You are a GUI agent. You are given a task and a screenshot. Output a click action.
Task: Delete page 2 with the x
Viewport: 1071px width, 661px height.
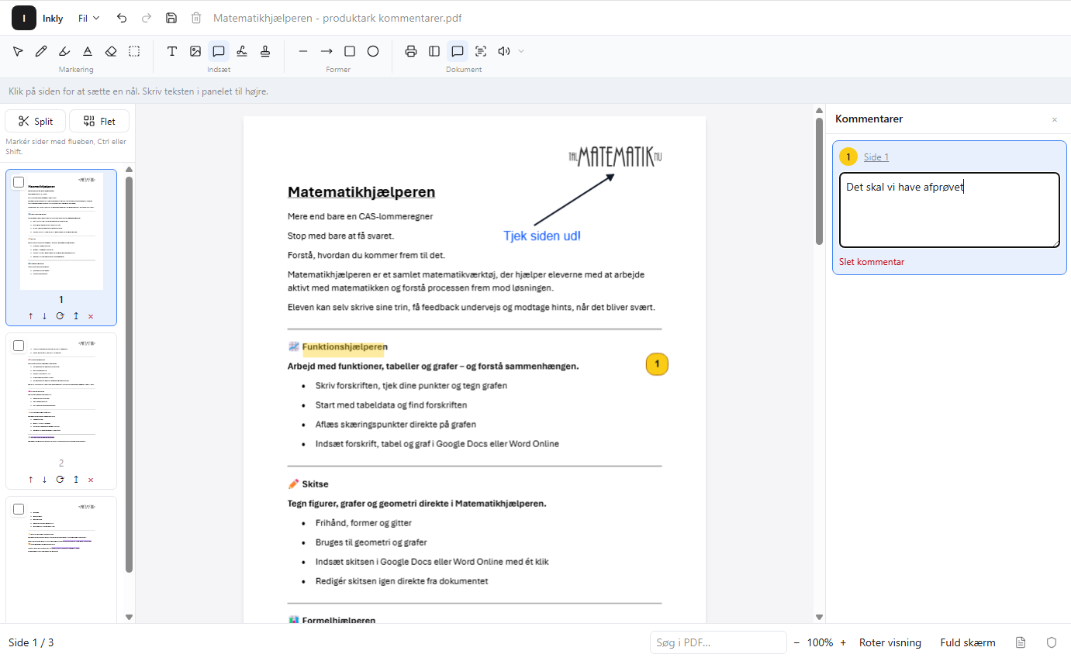click(x=91, y=480)
